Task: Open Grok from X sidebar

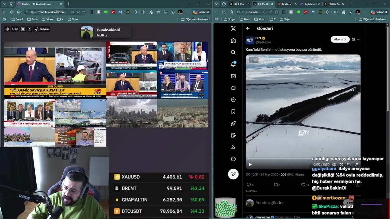Action: click(233, 88)
